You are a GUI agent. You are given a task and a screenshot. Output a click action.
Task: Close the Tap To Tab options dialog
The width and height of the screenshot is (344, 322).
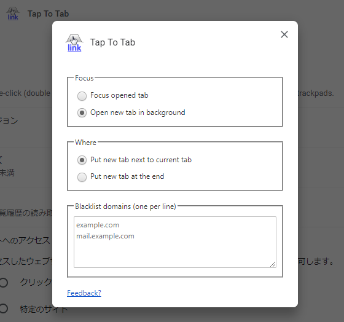pyautogui.click(x=284, y=34)
